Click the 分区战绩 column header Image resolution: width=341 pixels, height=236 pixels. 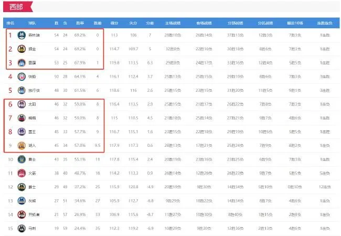[x=265, y=23]
